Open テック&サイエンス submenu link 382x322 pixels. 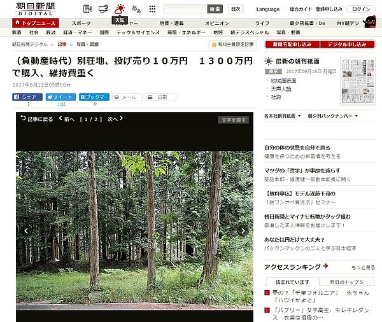point(138,32)
